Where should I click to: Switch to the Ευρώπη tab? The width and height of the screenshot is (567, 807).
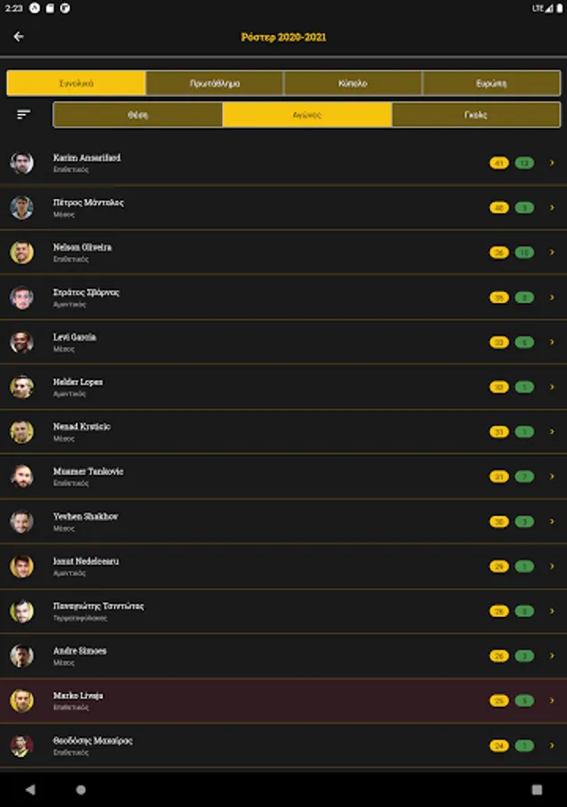[491, 83]
